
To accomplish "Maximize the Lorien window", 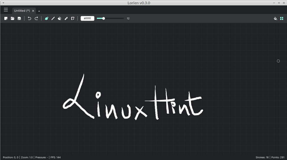I will point(279,3).
